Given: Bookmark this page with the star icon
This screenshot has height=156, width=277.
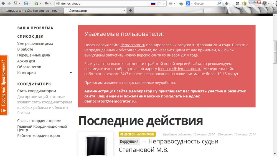Looking at the screenshot, I should 159,4.
